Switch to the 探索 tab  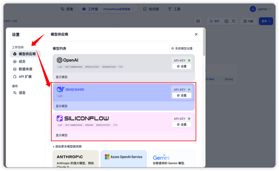click(67, 9)
